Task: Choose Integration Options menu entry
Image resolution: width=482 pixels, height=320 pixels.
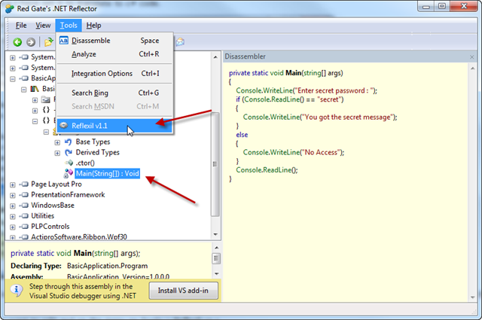Action: [x=115, y=74]
